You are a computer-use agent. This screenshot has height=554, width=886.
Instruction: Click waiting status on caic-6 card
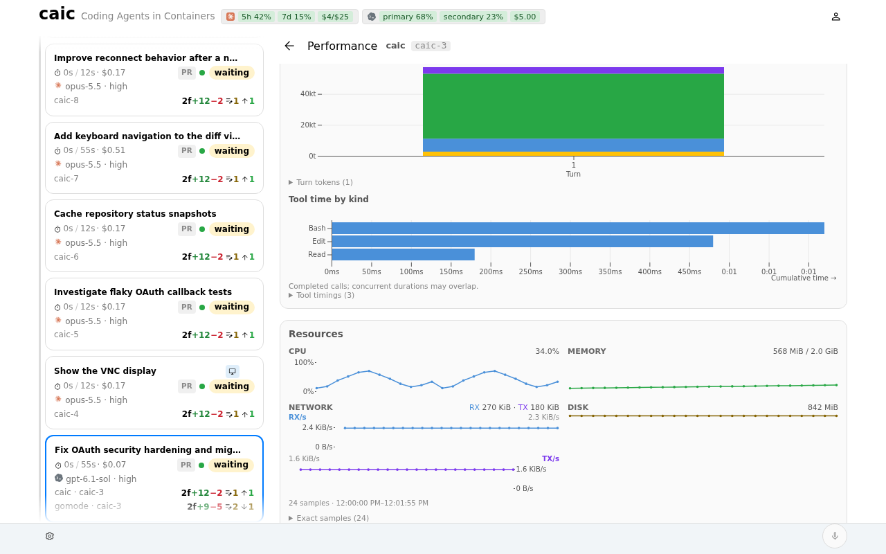(232, 229)
